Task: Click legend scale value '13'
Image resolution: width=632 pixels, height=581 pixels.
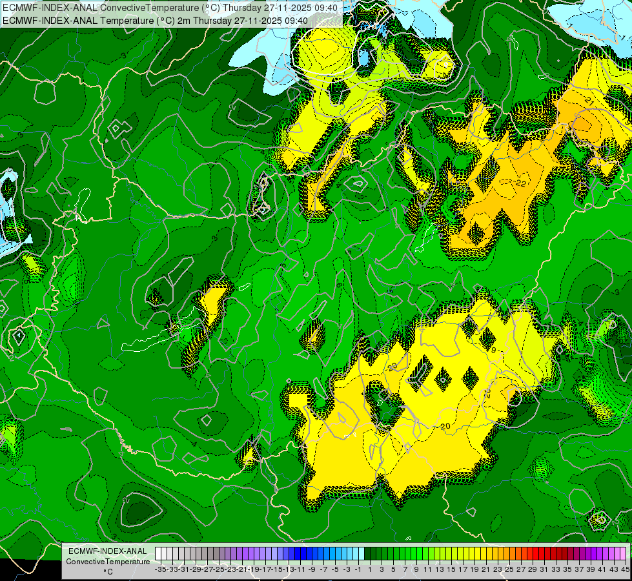Action: click(x=440, y=569)
